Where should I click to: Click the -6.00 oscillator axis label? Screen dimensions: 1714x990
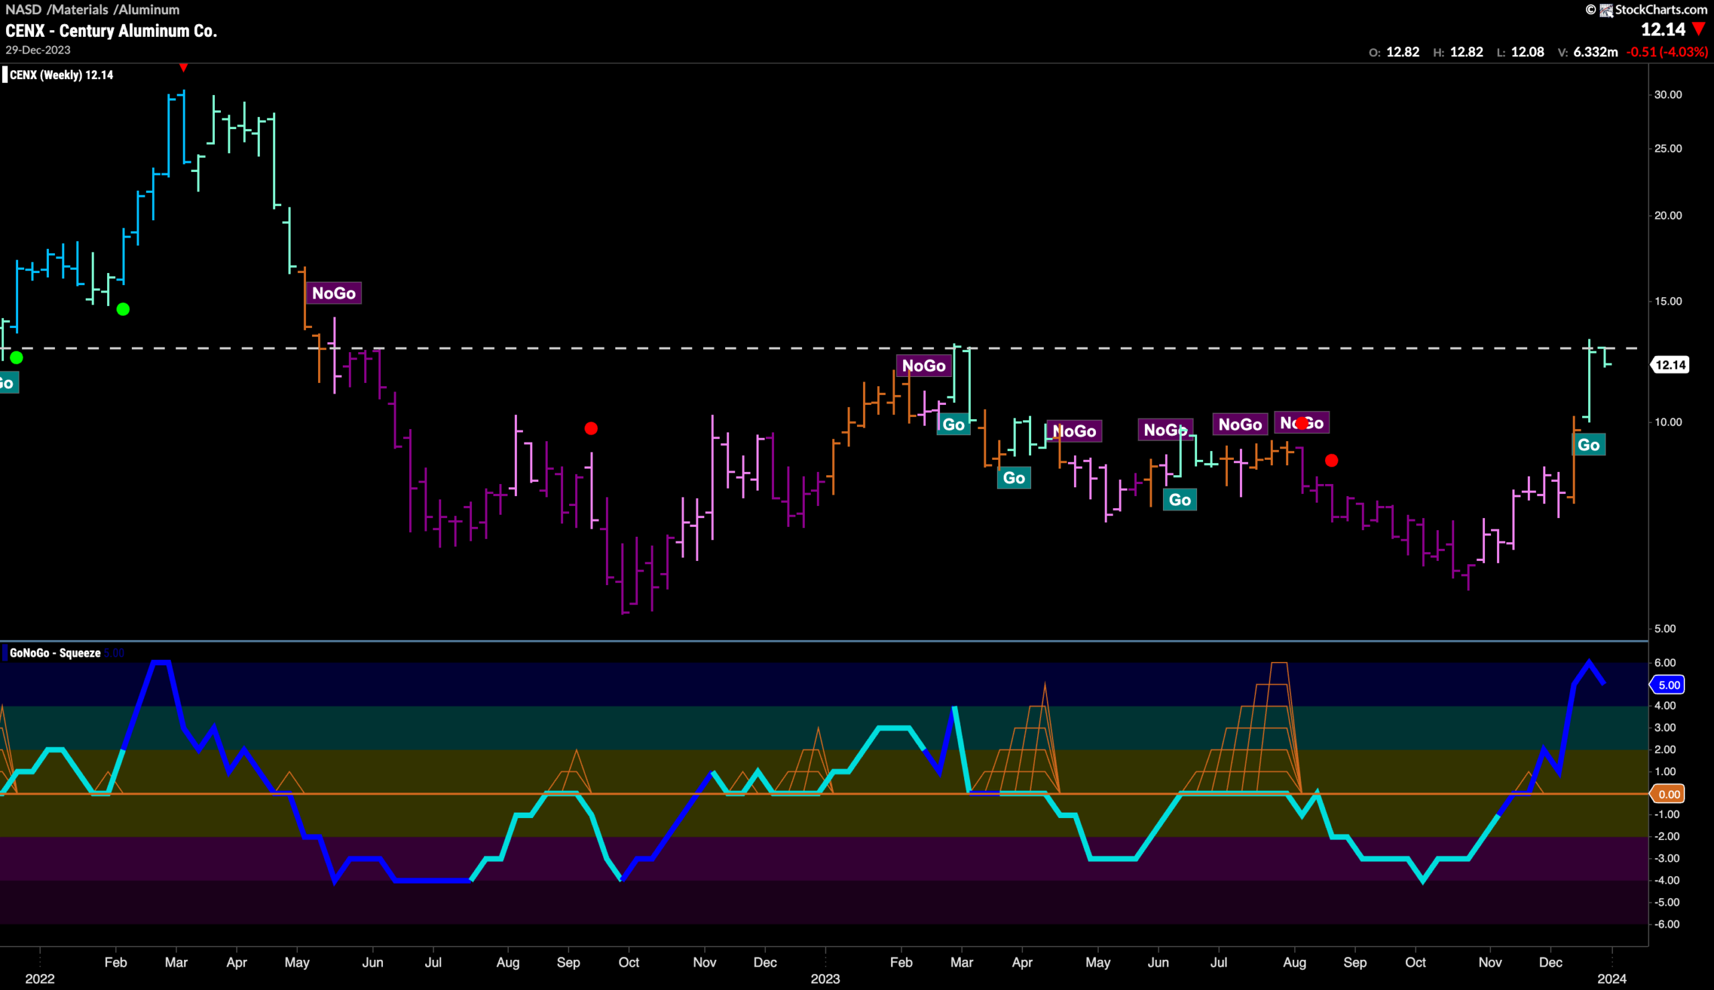click(1665, 924)
